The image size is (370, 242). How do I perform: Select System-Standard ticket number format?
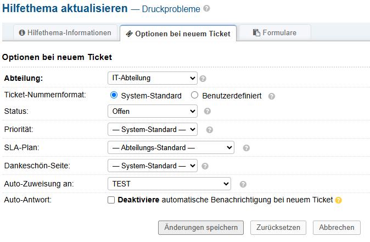pyautogui.click(x=114, y=95)
